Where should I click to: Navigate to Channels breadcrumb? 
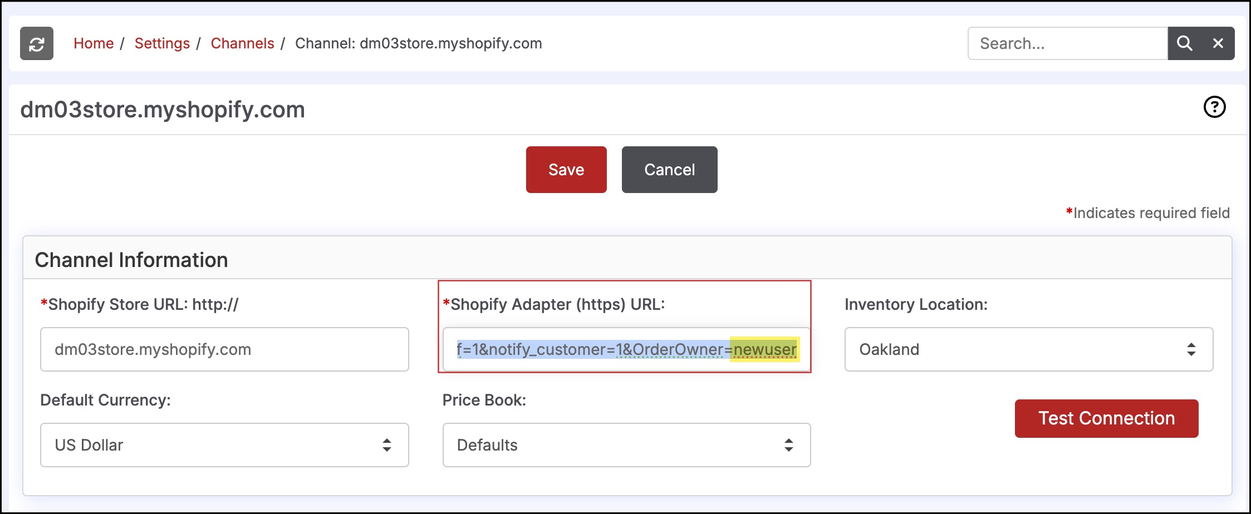pos(242,43)
